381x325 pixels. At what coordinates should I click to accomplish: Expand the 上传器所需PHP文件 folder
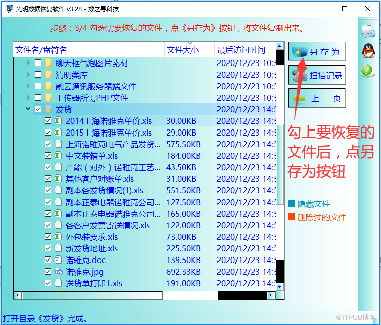28,98
